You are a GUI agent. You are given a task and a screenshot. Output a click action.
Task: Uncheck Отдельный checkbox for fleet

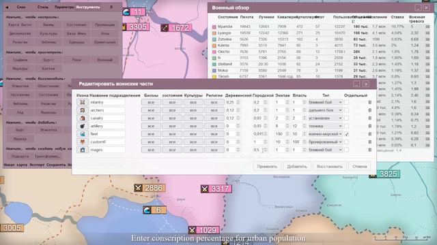click(x=346, y=134)
